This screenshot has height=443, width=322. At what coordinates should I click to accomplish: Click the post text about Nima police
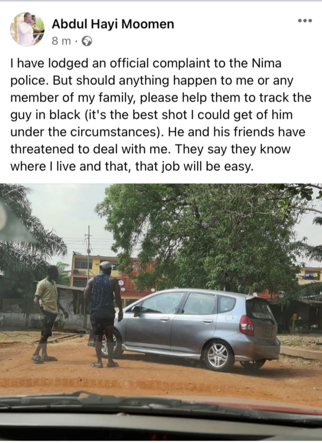point(161,115)
